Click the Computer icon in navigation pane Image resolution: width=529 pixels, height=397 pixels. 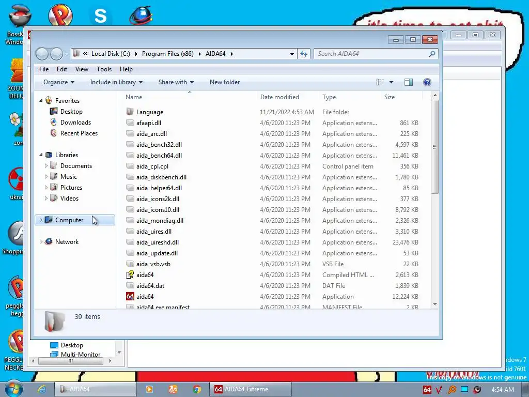click(x=49, y=220)
